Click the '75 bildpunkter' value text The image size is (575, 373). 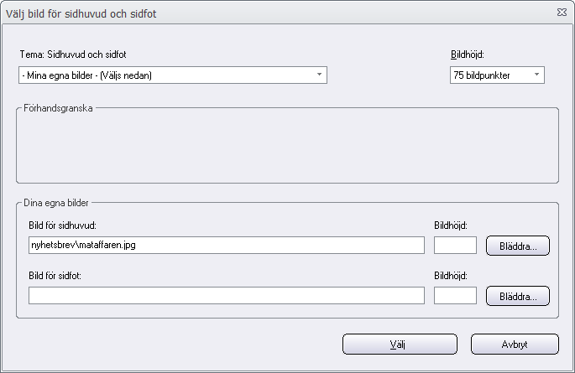(482, 75)
